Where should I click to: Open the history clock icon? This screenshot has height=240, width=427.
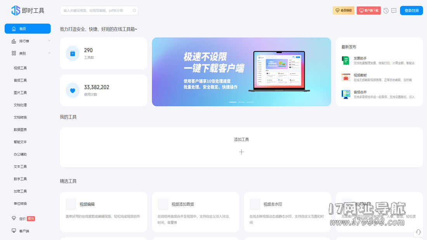point(386,10)
